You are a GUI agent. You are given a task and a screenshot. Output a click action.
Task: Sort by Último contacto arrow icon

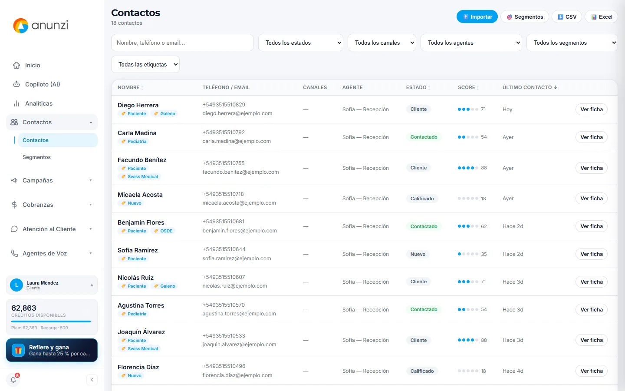(556, 87)
